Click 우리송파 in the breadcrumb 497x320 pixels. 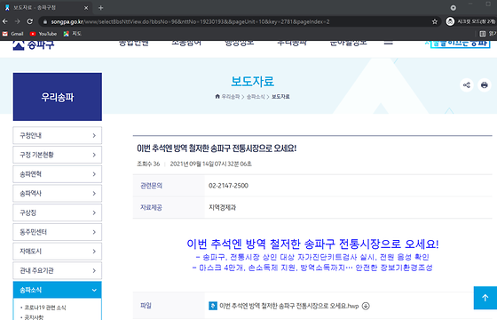click(231, 97)
